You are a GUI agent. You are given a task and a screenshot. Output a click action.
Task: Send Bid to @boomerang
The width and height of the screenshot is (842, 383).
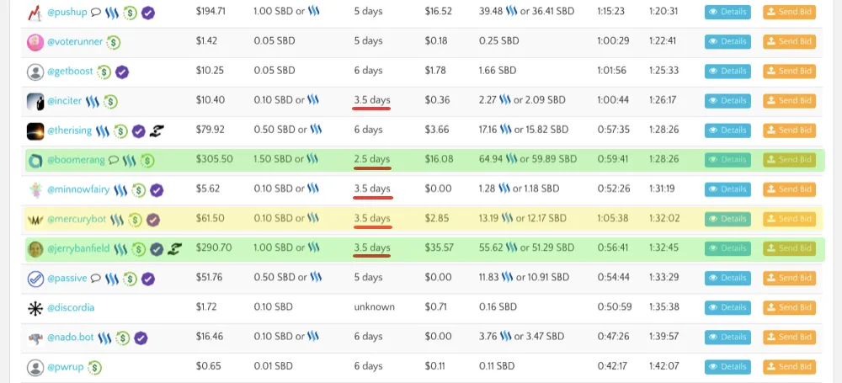790,160
